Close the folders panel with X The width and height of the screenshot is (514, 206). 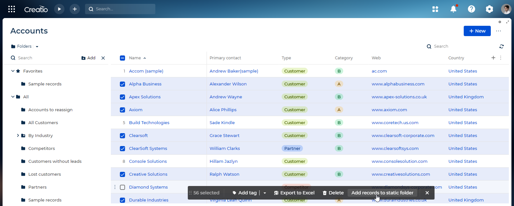coord(103,58)
